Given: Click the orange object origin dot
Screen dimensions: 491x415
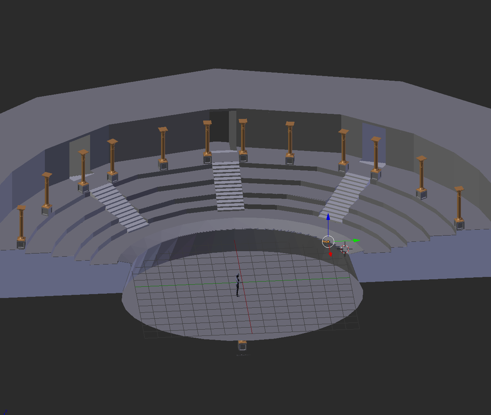Looking at the screenshot, I should point(328,242).
